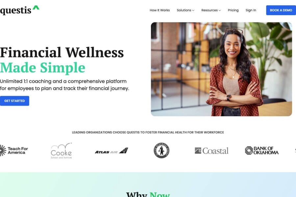Expand the Solutions dropdown menu
Screen dimensions: 296x197
[185, 10]
